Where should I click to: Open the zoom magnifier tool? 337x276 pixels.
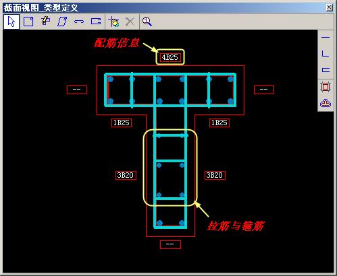[x=147, y=22]
